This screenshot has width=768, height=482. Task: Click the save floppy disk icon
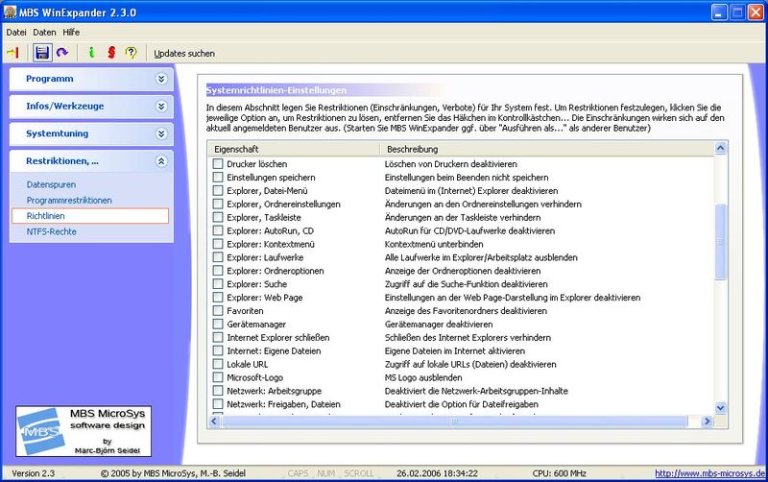point(41,53)
